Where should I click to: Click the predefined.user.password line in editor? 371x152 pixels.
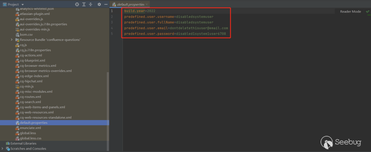[x=175, y=34]
